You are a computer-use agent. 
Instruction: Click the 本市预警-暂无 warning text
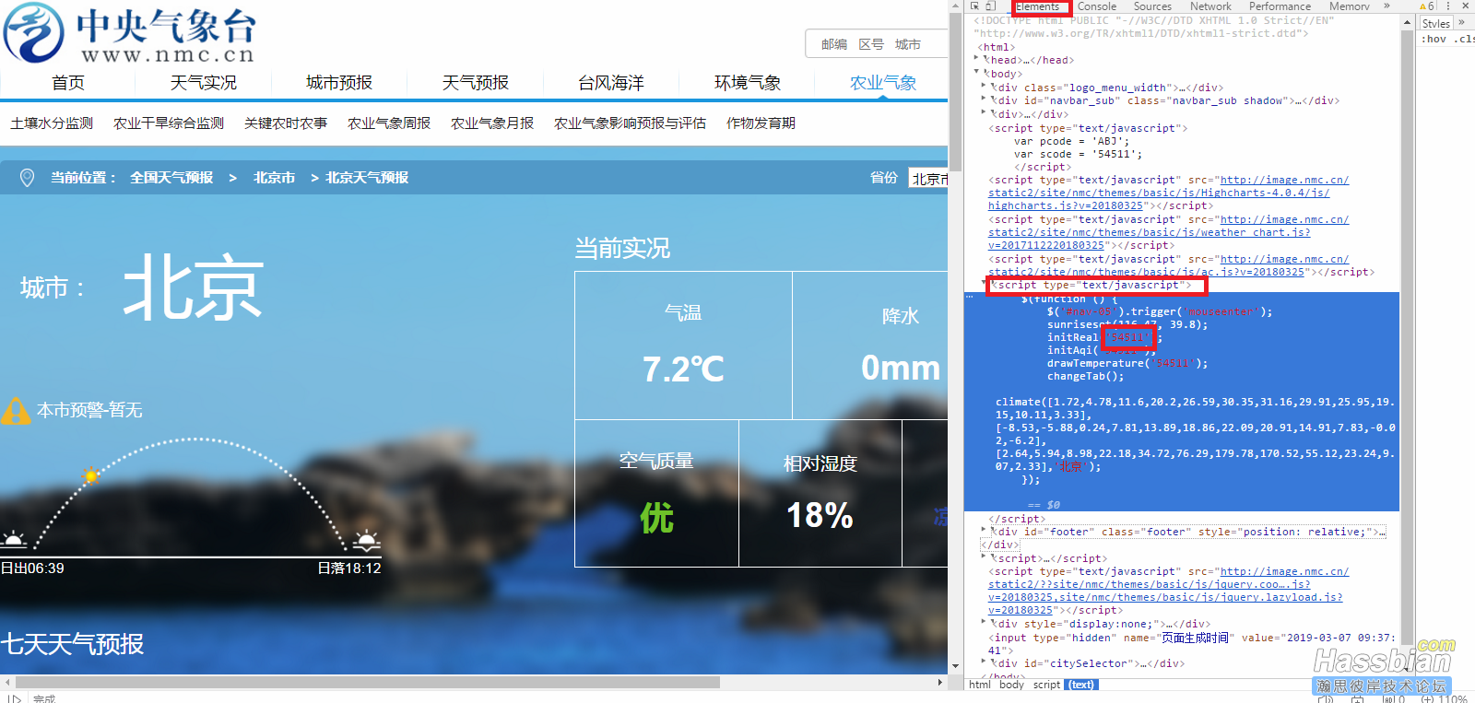pyautogui.click(x=89, y=410)
